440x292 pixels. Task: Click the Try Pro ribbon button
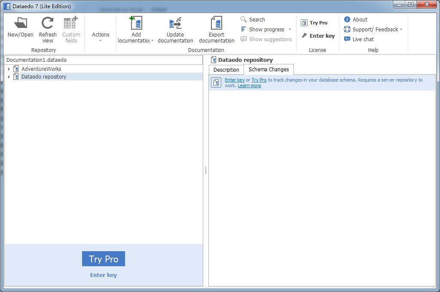point(314,23)
